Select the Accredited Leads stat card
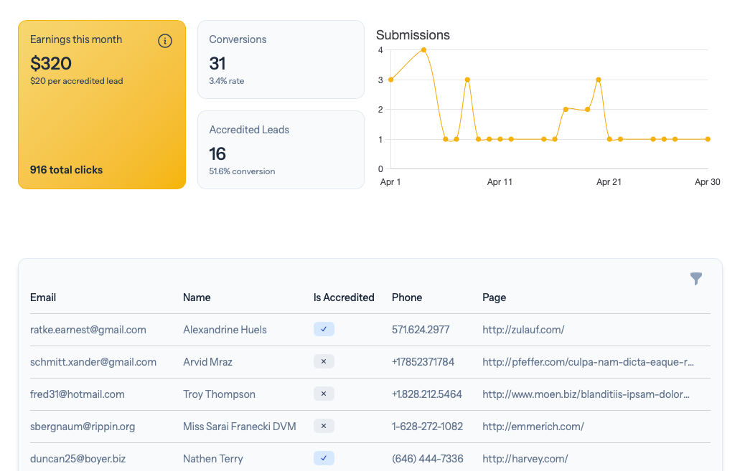Image resolution: width=745 pixels, height=471 pixels. coord(281,150)
